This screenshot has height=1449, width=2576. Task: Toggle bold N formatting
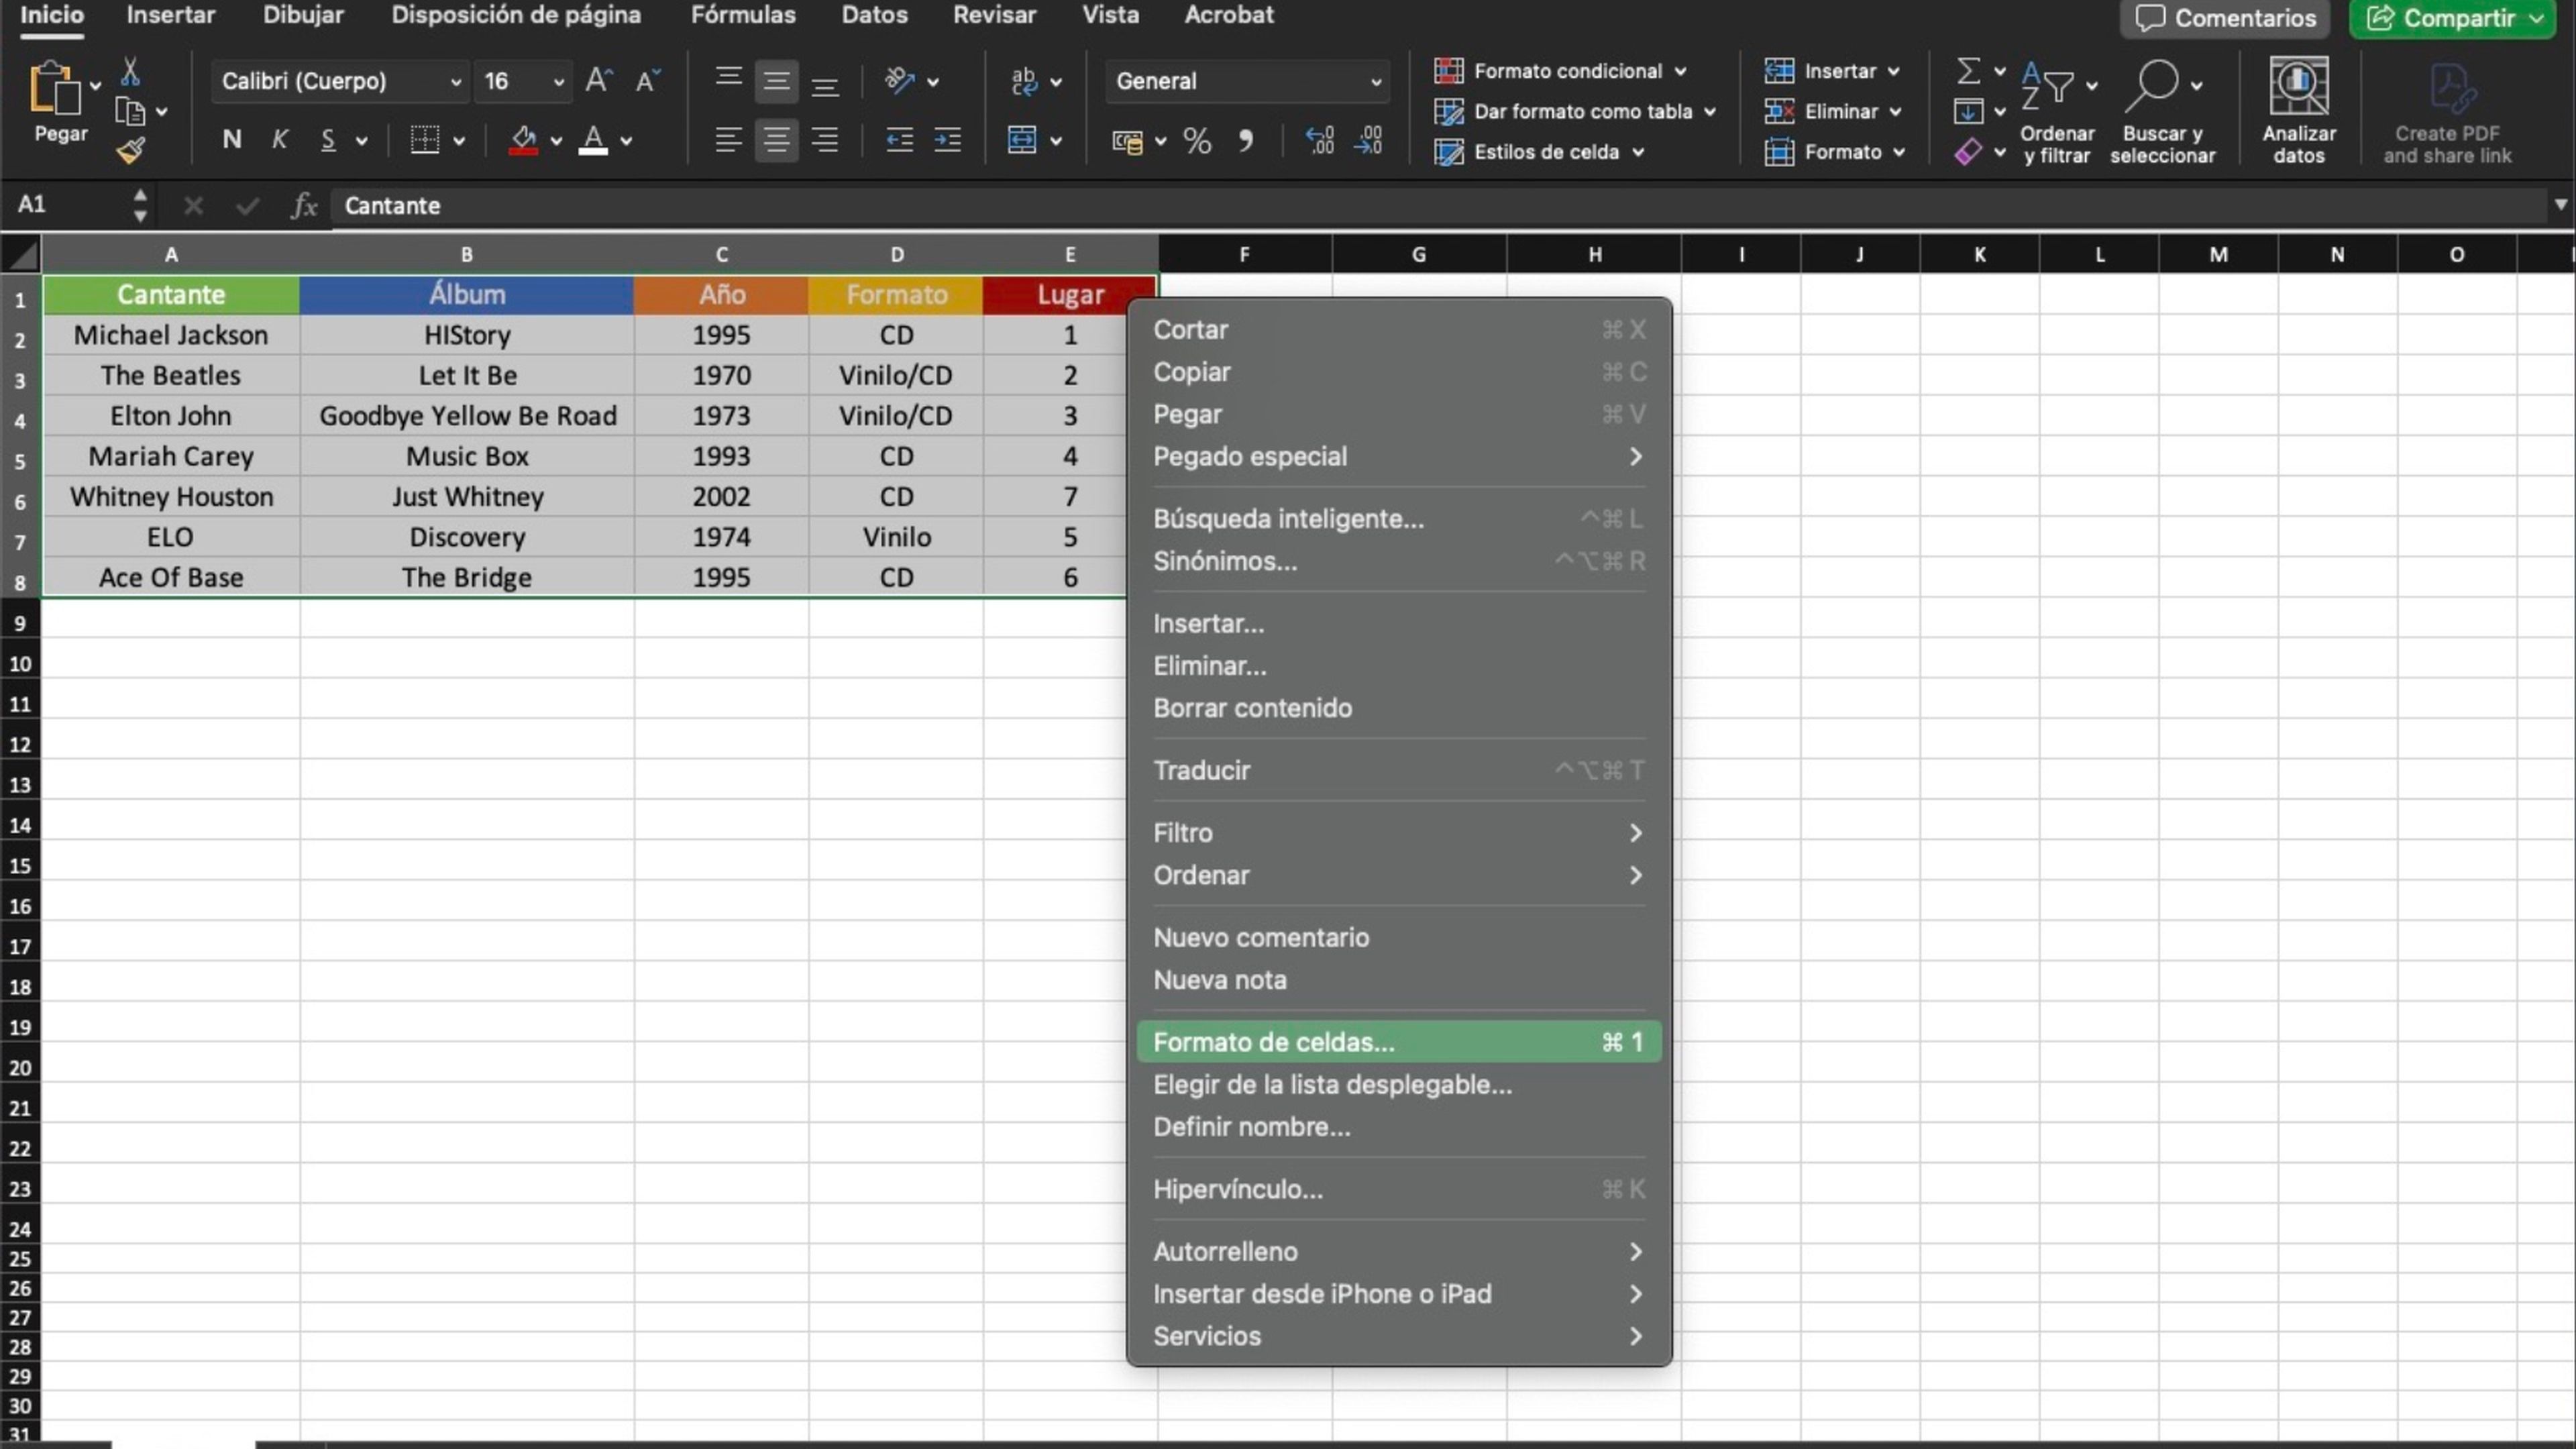[232, 140]
